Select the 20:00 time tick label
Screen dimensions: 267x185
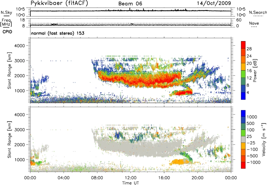click(x=198, y=178)
